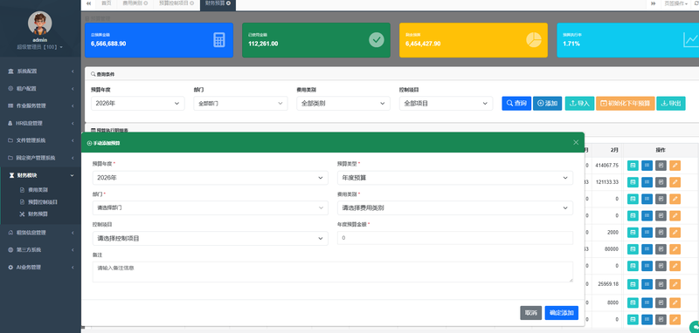Click the gray document icon in the 414067.75 row

tap(661, 166)
